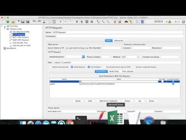This screenshot has width=186, height=140.
Task: Select View Results Tree in tree
Action: pos(20,43)
